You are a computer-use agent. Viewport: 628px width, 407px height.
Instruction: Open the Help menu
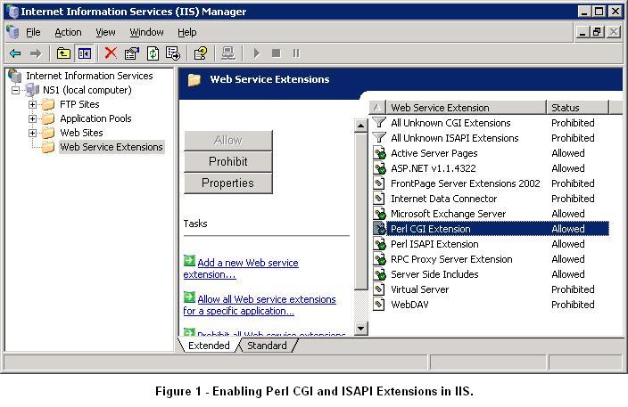[x=187, y=32]
